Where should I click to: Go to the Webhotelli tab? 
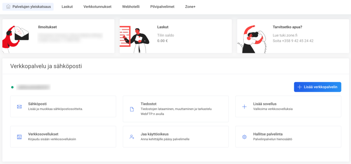click(x=131, y=7)
